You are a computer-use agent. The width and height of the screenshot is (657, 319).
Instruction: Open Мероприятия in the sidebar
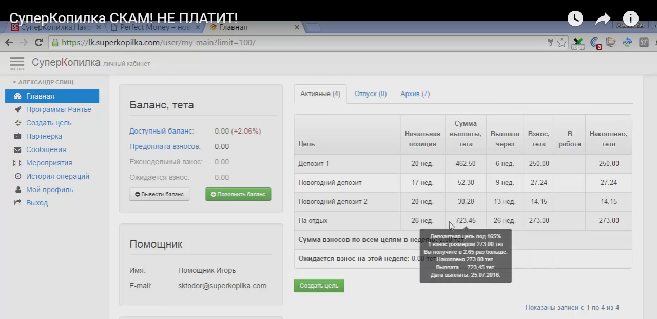[x=49, y=163]
